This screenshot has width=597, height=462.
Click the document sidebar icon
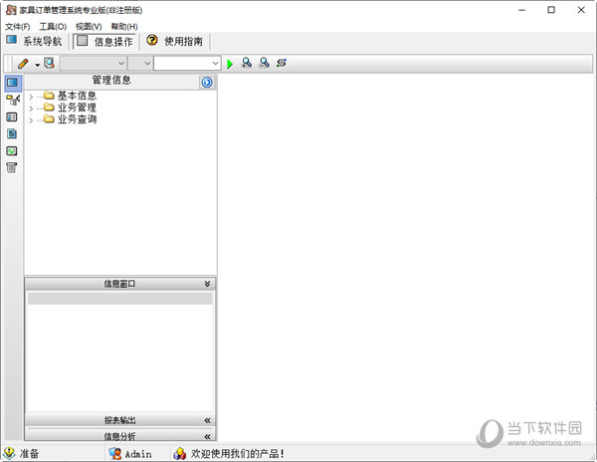tap(12, 133)
